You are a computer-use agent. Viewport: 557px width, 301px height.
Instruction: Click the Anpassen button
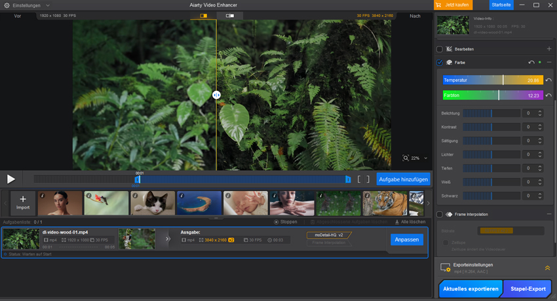pos(407,239)
